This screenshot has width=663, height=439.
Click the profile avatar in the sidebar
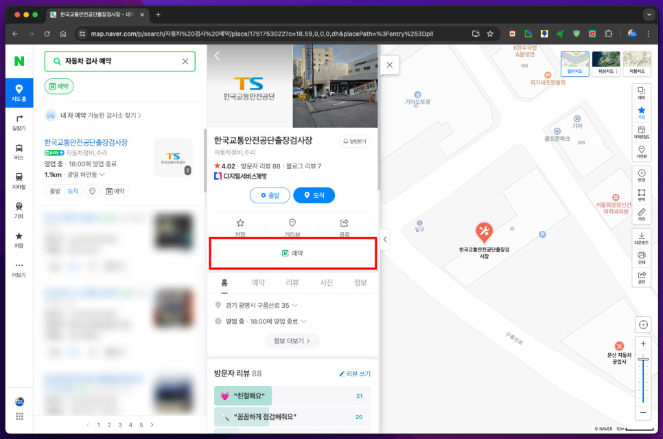tap(19, 401)
